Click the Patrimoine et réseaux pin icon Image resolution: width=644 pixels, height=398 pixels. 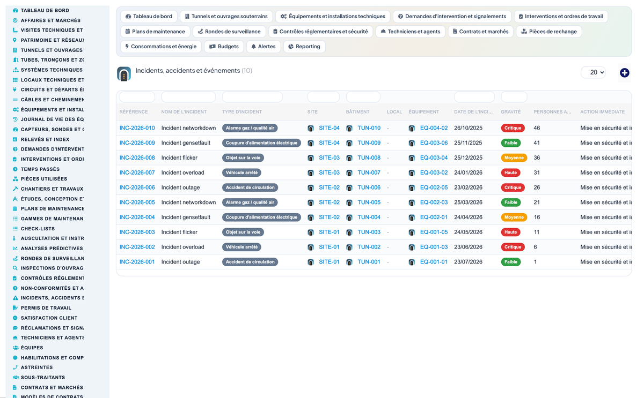[15, 40]
